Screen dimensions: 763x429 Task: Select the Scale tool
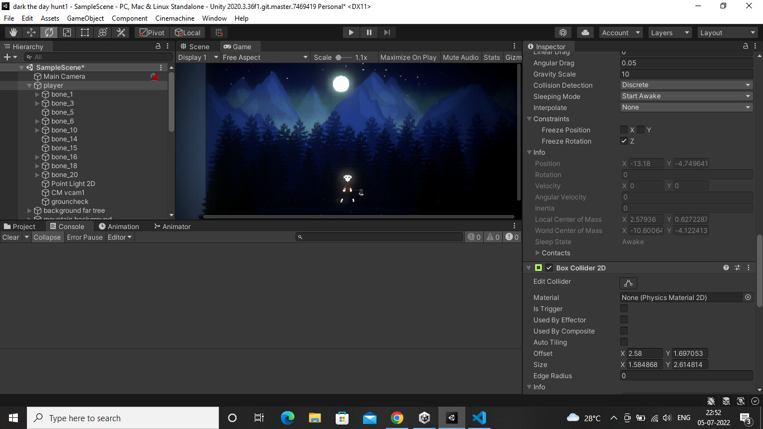pyautogui.click(x=67, y=32)
